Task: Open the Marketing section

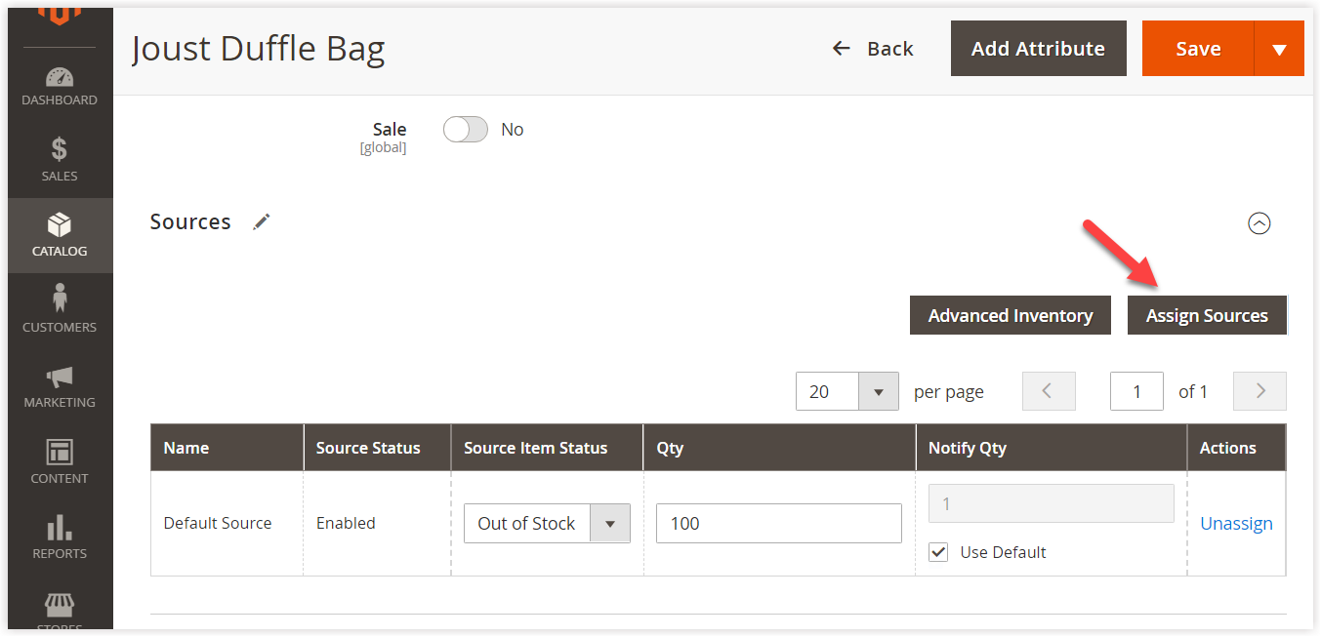Action: click(x=60, y=384)
